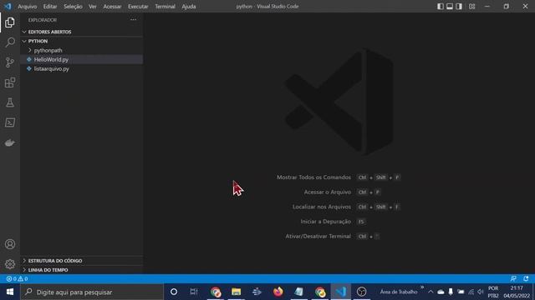
Task: Open Customize Layout button in title bar
Action: click(x=471, y=7)
